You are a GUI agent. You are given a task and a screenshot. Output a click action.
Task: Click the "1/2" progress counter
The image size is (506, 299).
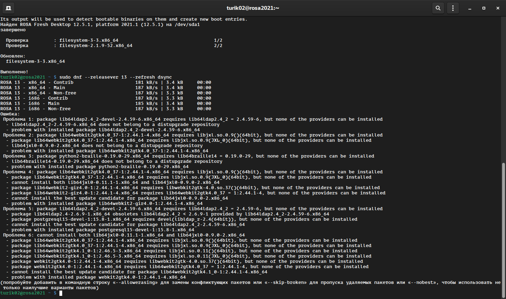coord(218,40)
